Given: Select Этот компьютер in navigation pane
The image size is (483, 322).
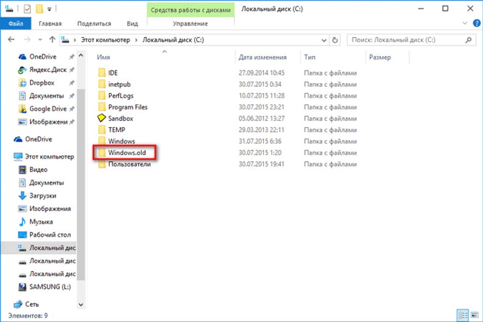Looking at the screenshot, I should click(x=49, y=157).
